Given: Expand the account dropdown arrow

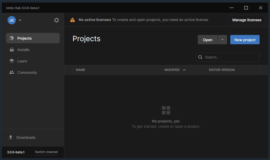Looking at the screenshot, I should (20, 20).
